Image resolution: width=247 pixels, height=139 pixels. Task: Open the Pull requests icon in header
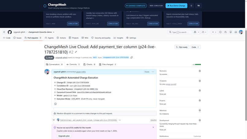click(226, 32)
